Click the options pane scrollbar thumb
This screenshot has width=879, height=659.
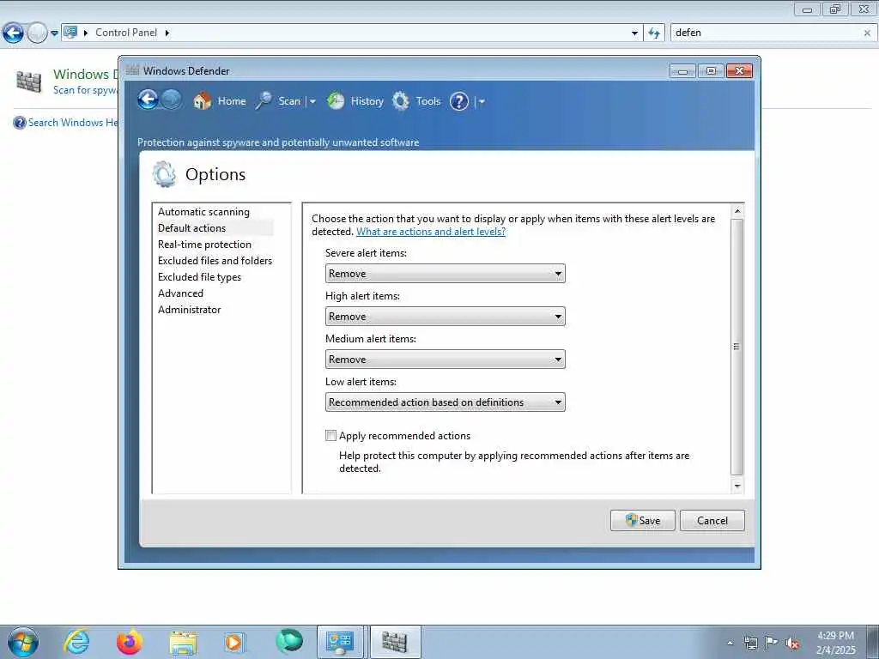tap(737, 347)
